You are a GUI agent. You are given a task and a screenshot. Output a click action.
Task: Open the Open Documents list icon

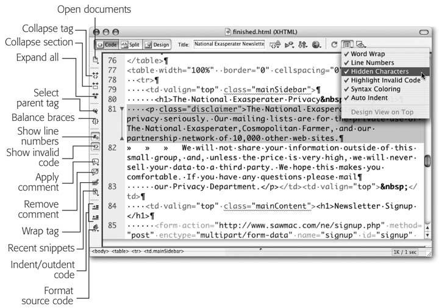click(96, 59)
